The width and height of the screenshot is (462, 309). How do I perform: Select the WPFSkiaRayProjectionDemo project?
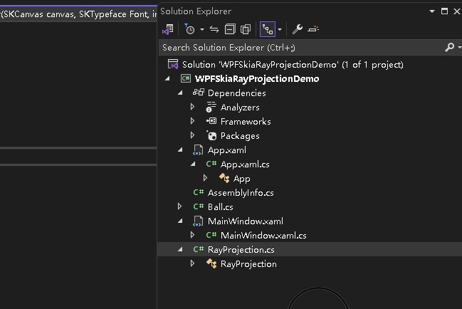(257, 78)
